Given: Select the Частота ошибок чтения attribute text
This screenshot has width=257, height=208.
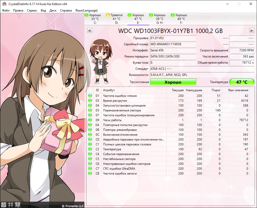Looking at the screenshot, I should pos(120,96).
